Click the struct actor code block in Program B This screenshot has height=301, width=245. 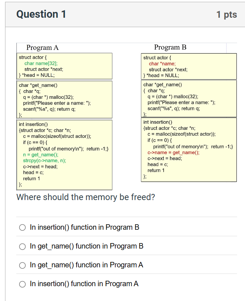click(189, 67)
